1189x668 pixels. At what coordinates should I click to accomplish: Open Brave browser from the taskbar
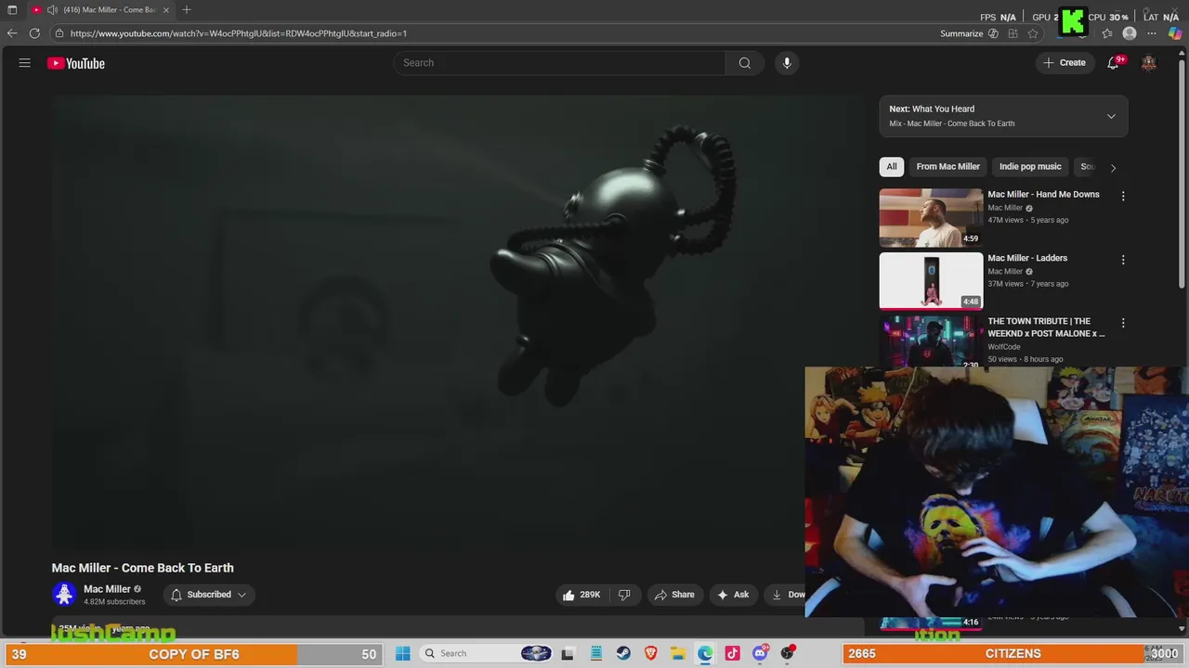[x=651, y=653]
